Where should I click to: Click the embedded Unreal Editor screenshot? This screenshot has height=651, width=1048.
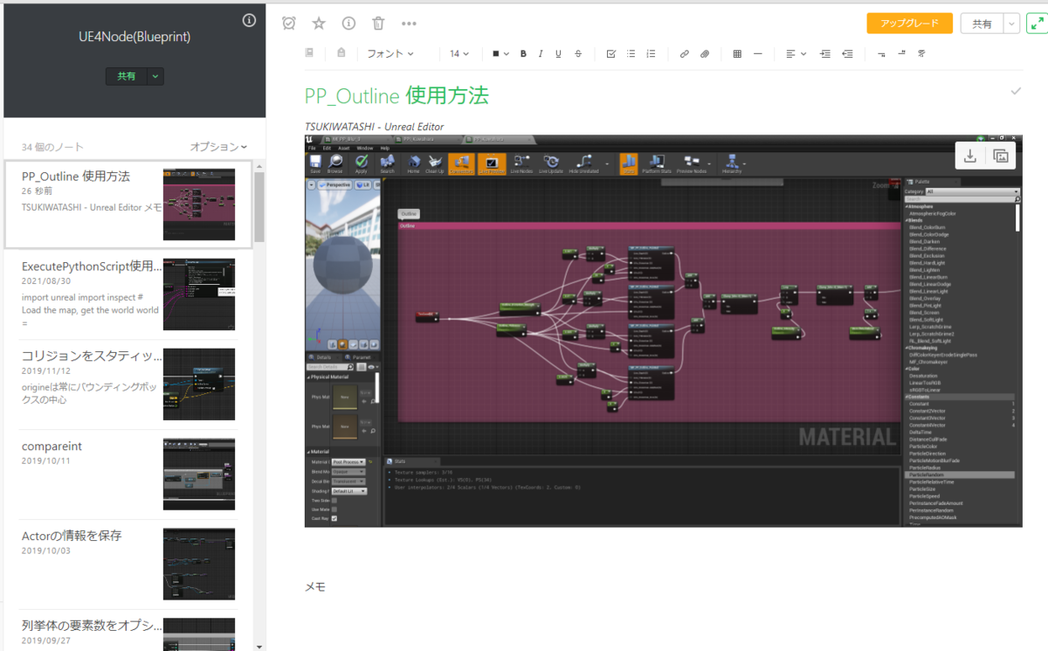coord(663,331)
